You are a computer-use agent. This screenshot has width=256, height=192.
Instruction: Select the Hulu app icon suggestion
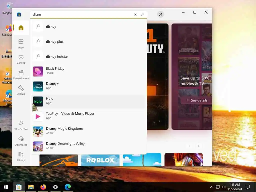[x=38, y=101]
